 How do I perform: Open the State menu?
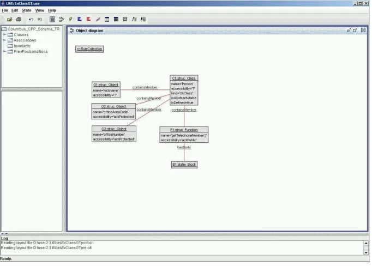(26, 10)
